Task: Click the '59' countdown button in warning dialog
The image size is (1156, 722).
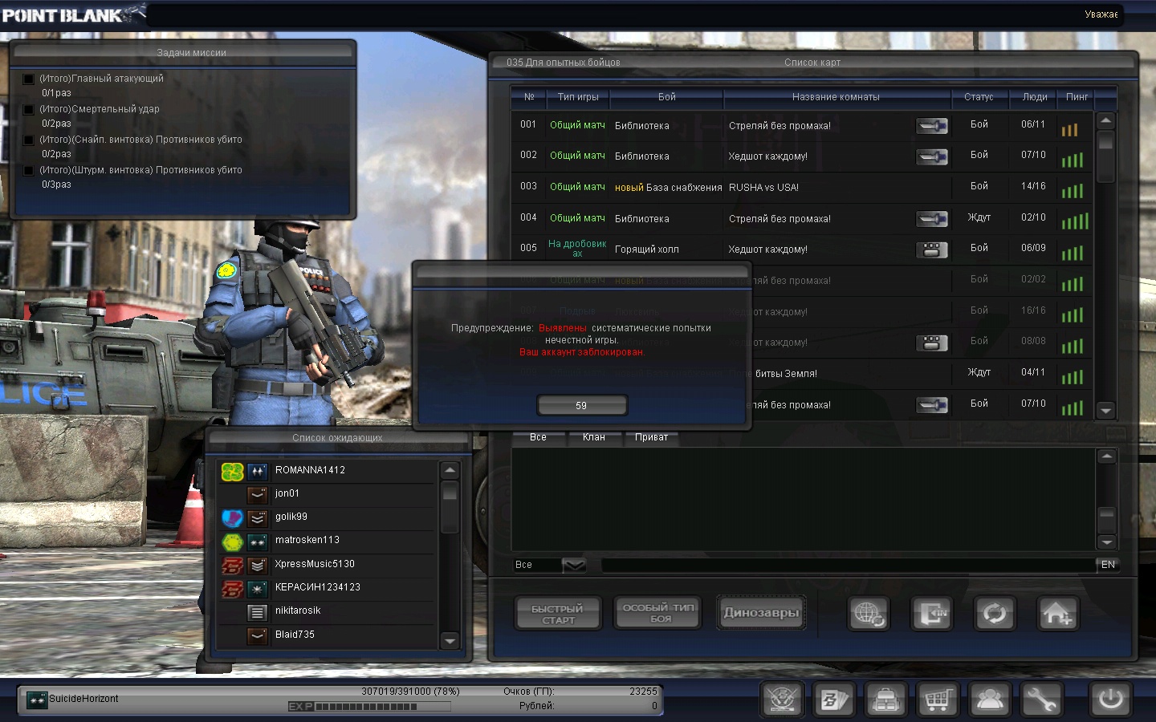Action: (581, 405)
